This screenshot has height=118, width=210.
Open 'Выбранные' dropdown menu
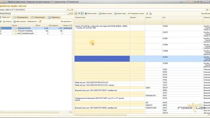[x=32, y=21]
